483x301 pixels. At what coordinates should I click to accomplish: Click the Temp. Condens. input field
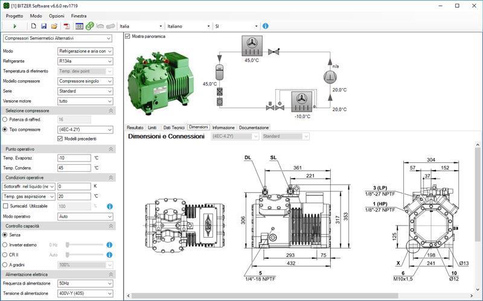coord(74,168)
